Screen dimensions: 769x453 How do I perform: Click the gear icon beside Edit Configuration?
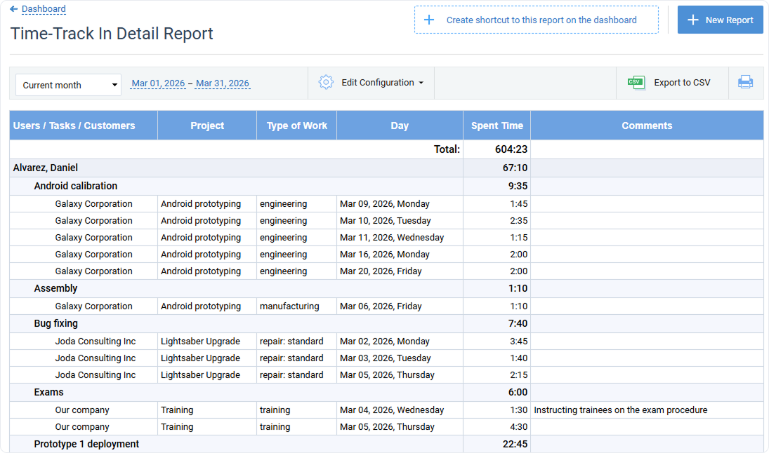pyautogui.click(x=326, y=82)
